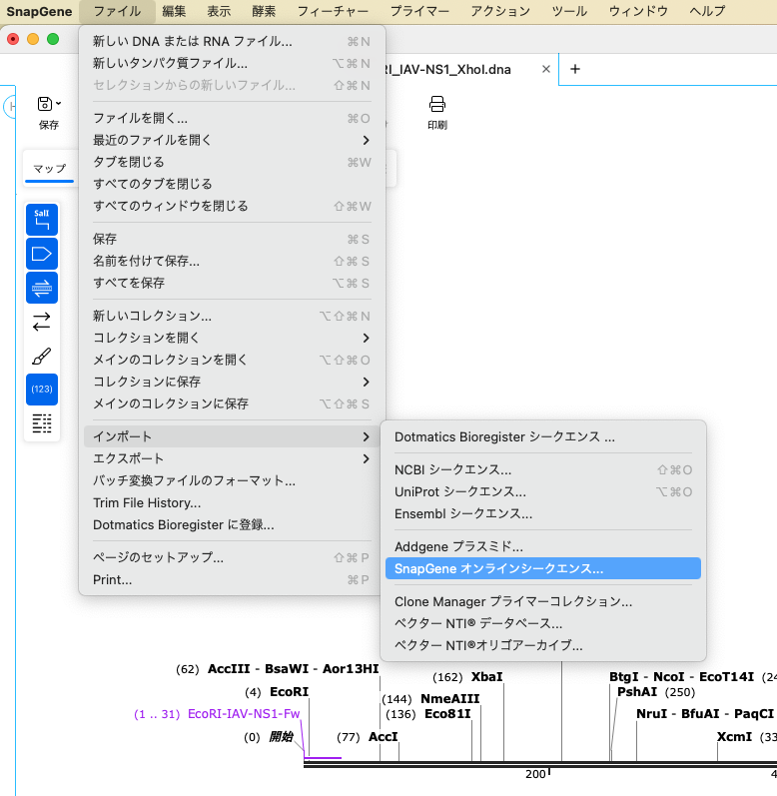777x796 pixels.
Task: Import Clone Manager プライマーコレクション
Action: (543, 601)
